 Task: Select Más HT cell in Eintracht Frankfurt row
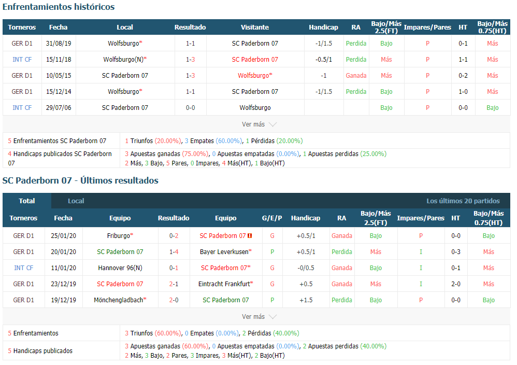(489, 284)
